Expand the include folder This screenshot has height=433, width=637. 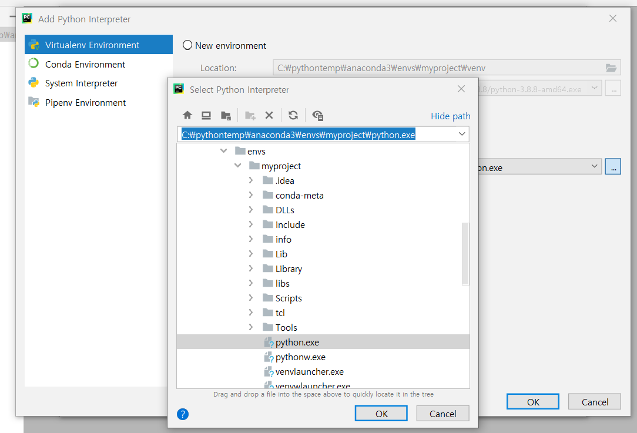251,224
